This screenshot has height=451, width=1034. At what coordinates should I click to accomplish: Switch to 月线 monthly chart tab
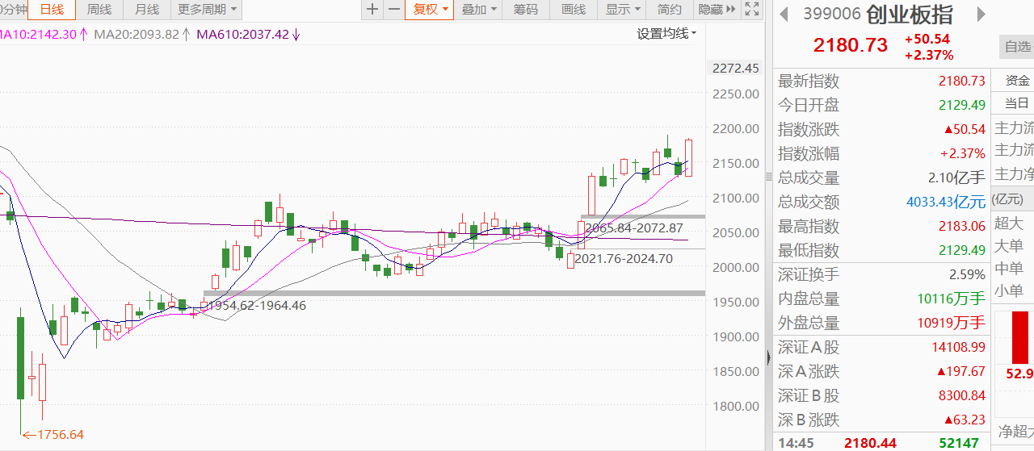(x=147, y=10)
